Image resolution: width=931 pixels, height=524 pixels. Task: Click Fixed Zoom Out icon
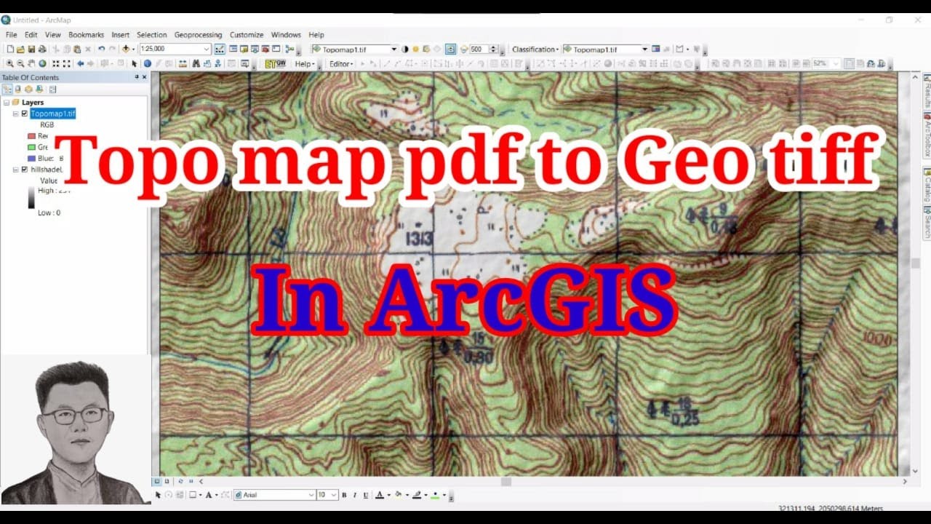(x=67, y=64)
